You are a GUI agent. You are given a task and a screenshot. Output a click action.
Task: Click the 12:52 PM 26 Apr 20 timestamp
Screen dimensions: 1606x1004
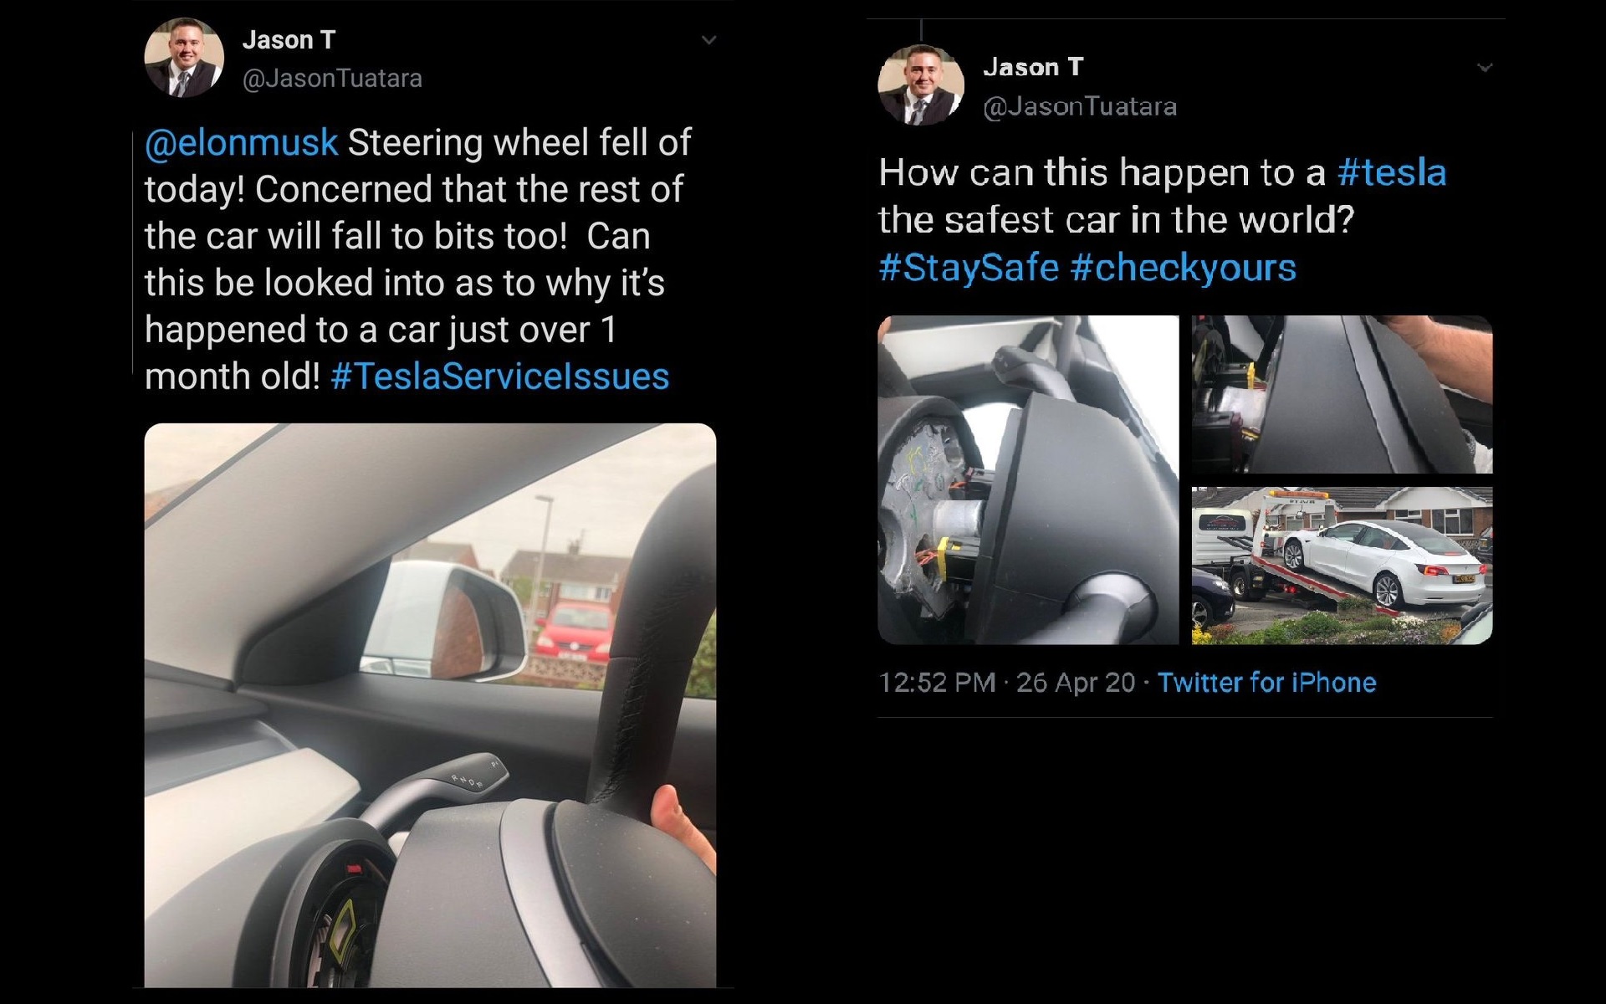click(x=1007, y=683)
